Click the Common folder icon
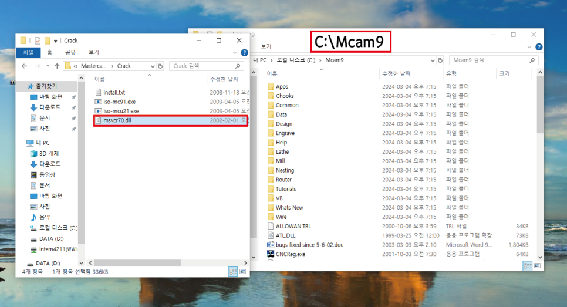567x307 pixels. [271, 105]
